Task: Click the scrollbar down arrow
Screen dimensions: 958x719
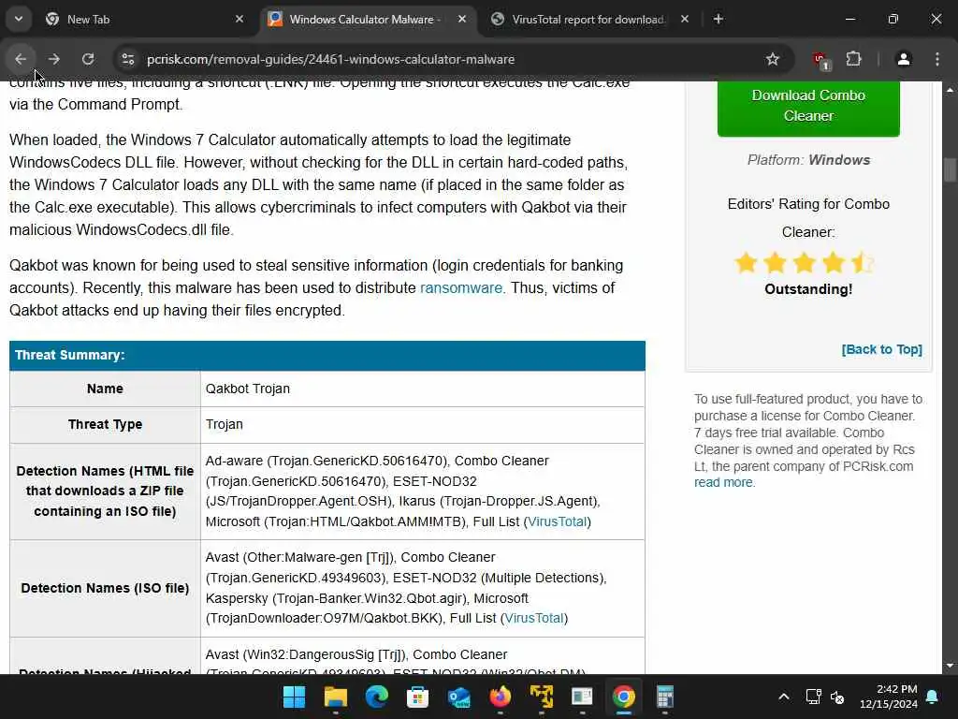Action: pos(950,666)
